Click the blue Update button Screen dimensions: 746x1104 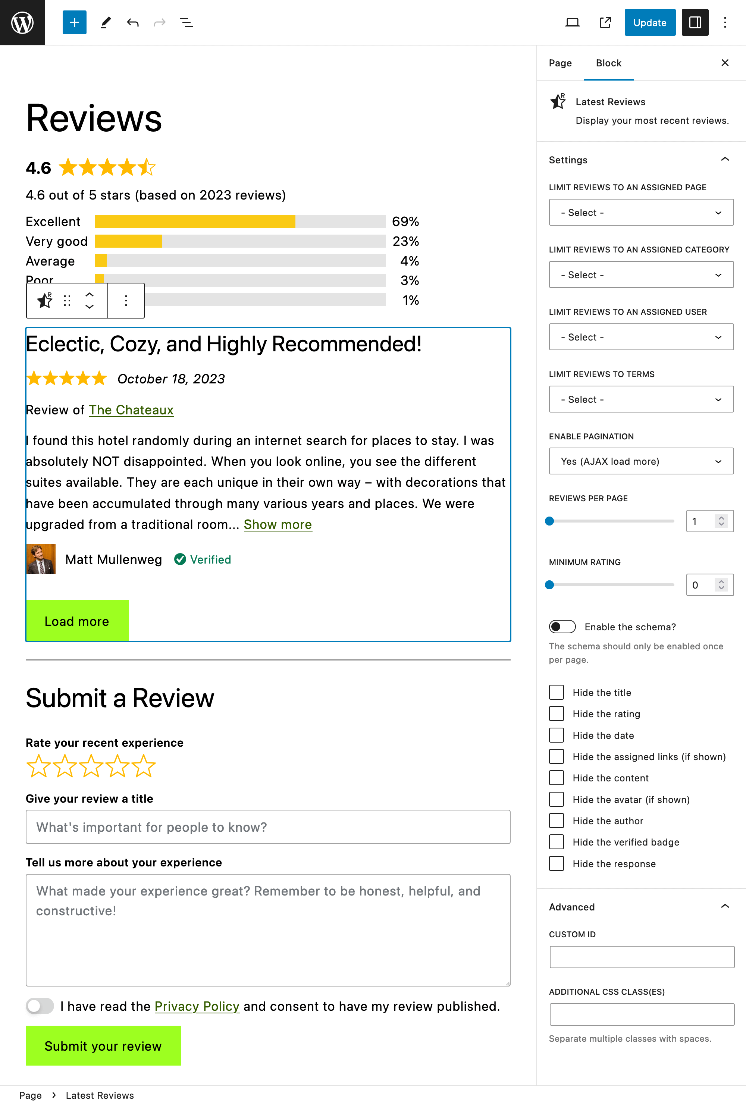pos(649,22)
